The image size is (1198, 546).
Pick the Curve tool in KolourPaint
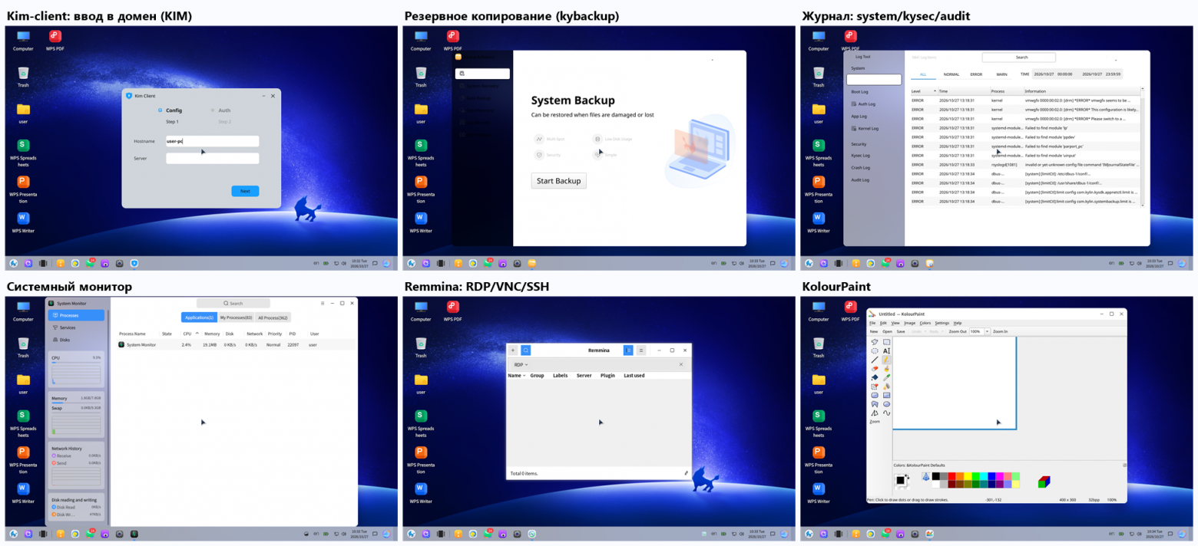pos(886,413)
